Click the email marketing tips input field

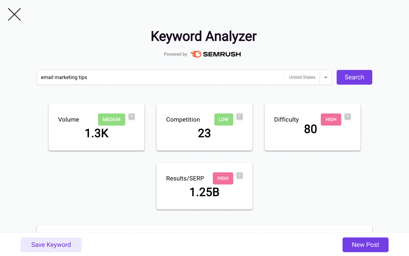[x=160, y=77]
